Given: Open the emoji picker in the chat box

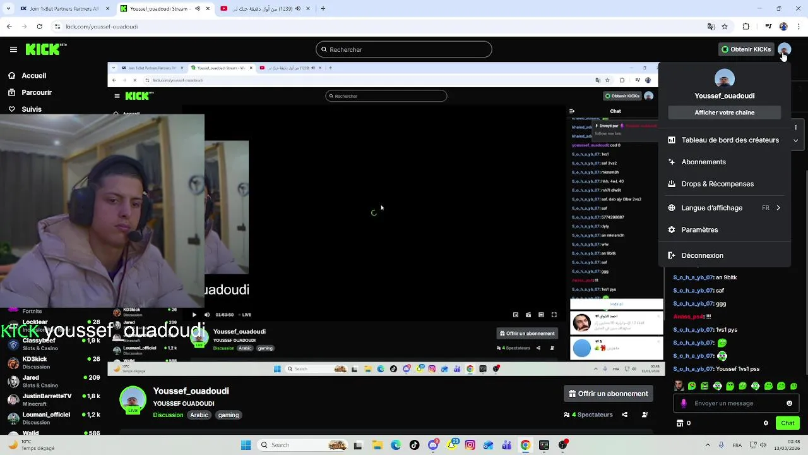Looking at the screenshot, I should click(x=789, y=403).
